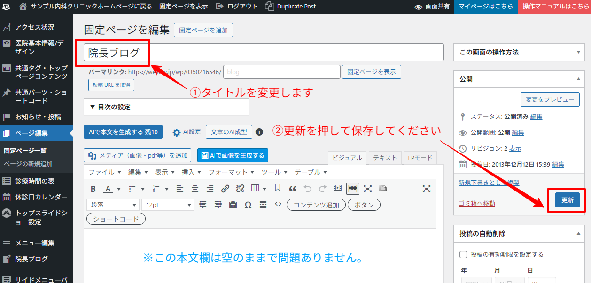Increase paragraph indent
This screenshot has width=591, height=283.
pyautogui.click(x=218, y=205)
